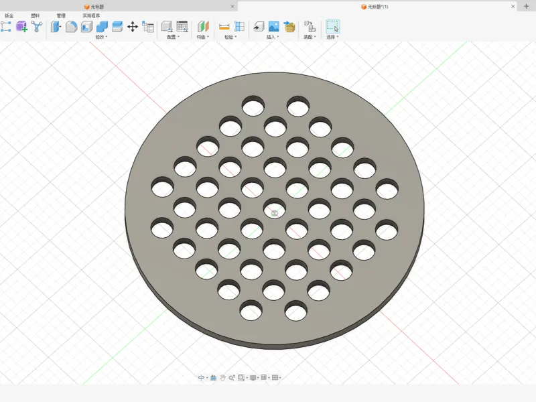The width and height of the screenshot is (536, 402).
Task: Select the 无标题*(1) document tab
Action: click(375, 7)
